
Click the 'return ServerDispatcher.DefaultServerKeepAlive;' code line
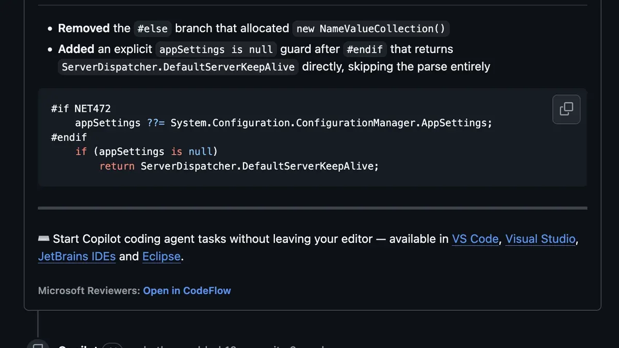(239, 166)
